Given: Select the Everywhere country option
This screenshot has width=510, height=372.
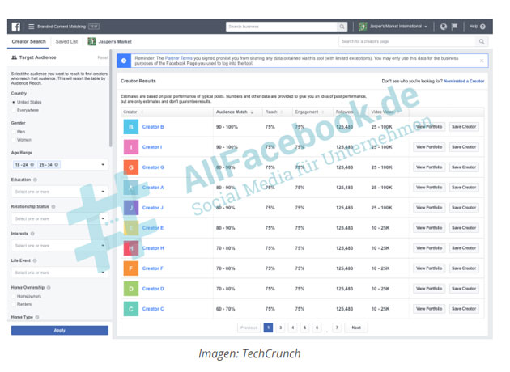Looking at the screenshot, I should (x=14, y=110).
